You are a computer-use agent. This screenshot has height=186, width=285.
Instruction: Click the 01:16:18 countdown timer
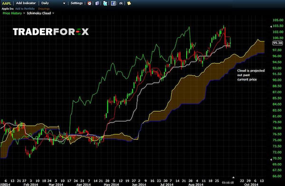point(228,182)
